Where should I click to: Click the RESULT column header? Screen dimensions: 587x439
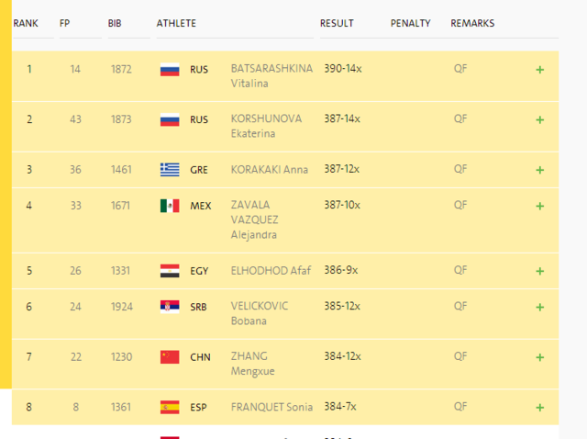pyautogui.click(x=337, y=23)
